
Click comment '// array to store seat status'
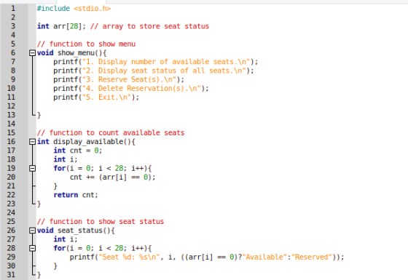point(149,26)
